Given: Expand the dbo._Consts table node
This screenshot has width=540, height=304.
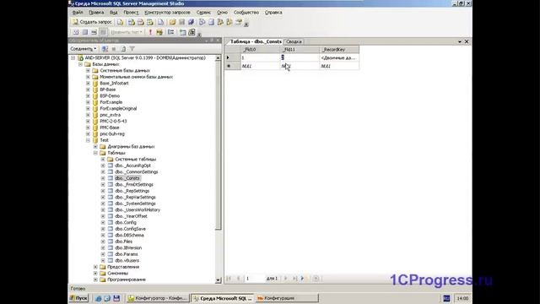Looking at the screenshot, I should (103, 178).
